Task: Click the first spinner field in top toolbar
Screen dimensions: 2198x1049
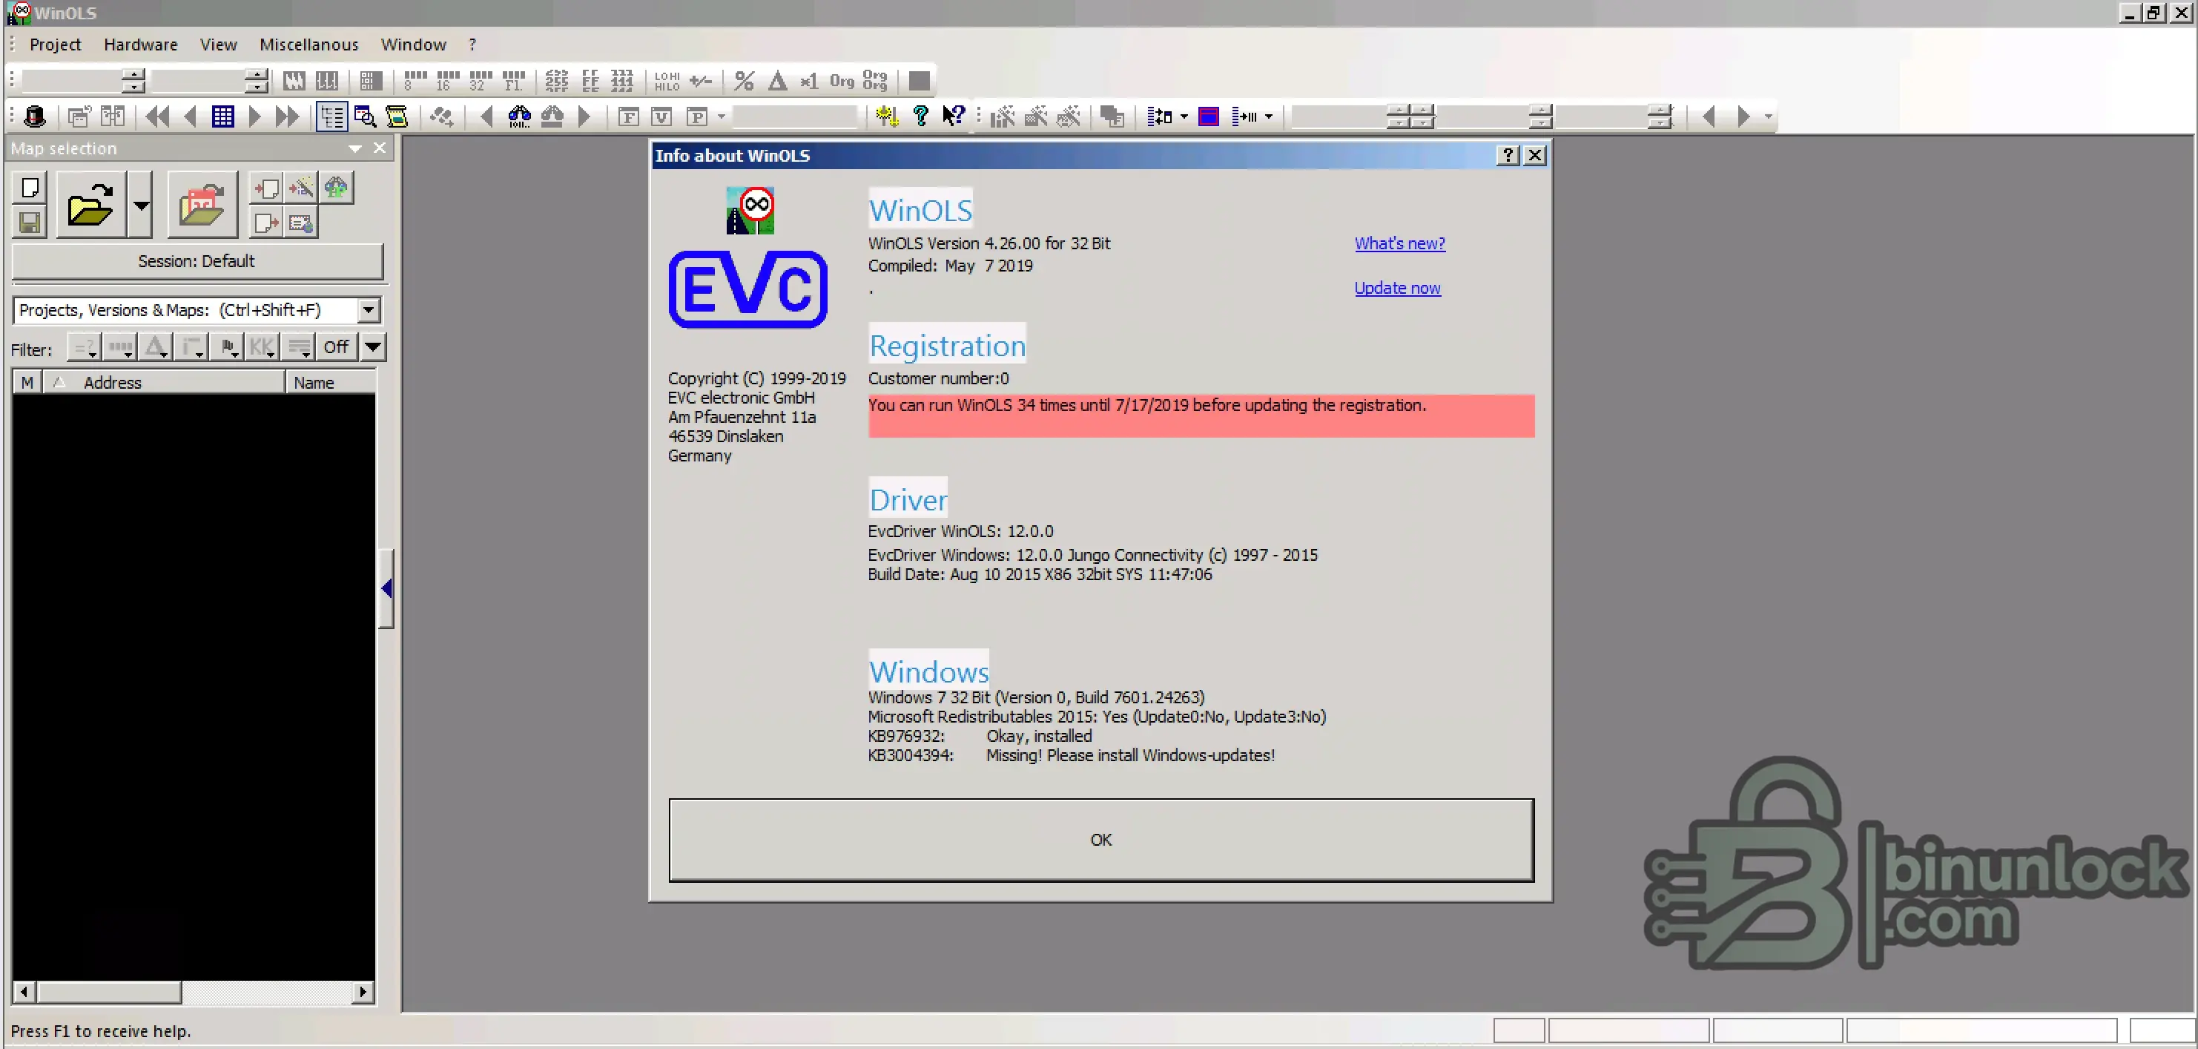Action: [83, 81]
